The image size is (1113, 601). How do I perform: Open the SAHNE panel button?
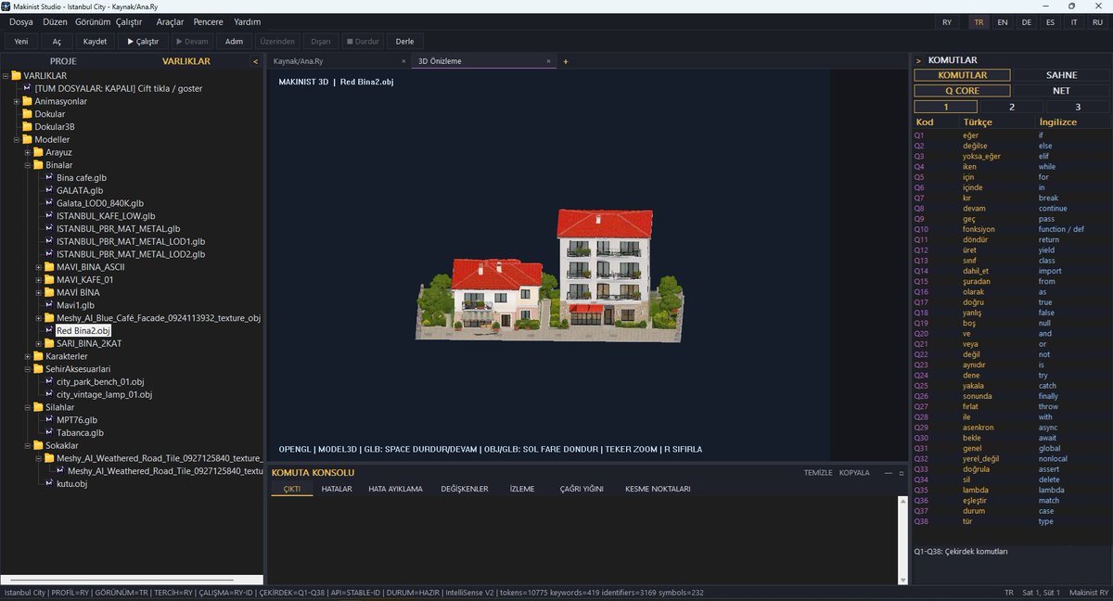[1061, 75]
